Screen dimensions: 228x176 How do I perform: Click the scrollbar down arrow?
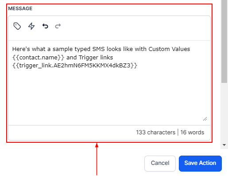click(224, 145)
